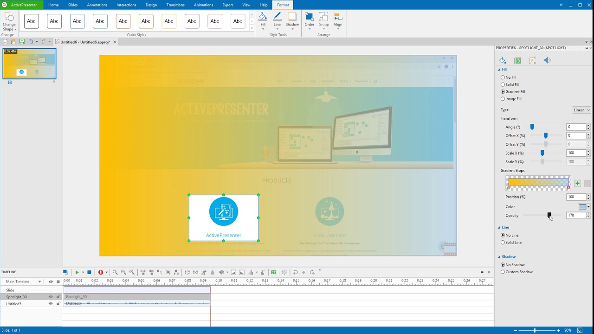Collapse the Fill section
This screenshot has height=334, width=594.
(499, 70)
